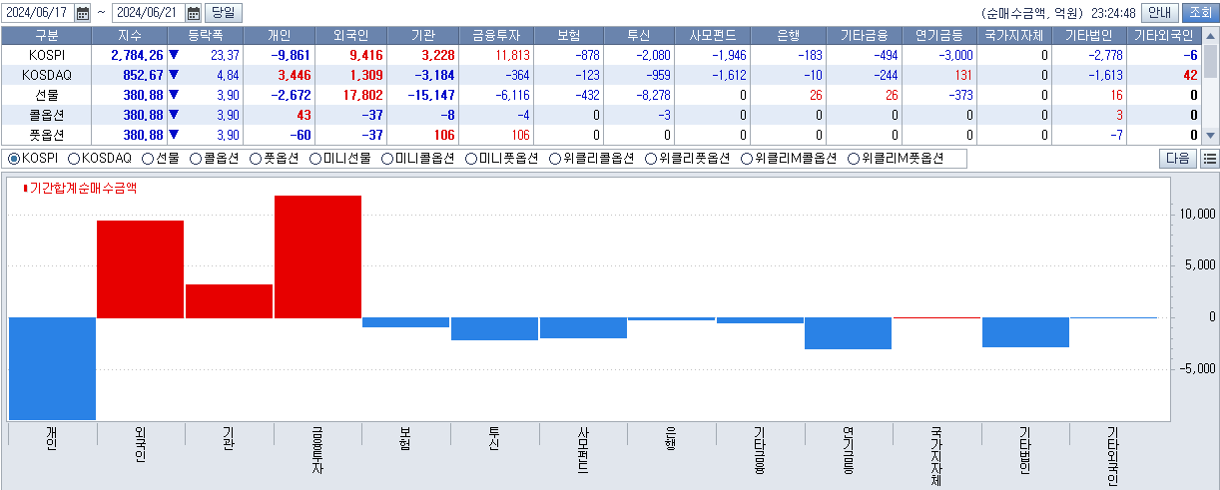This screenshot has width=1220, height=490.
Task: Click the blue 개인 bar in chart
Action: point(52,368)
